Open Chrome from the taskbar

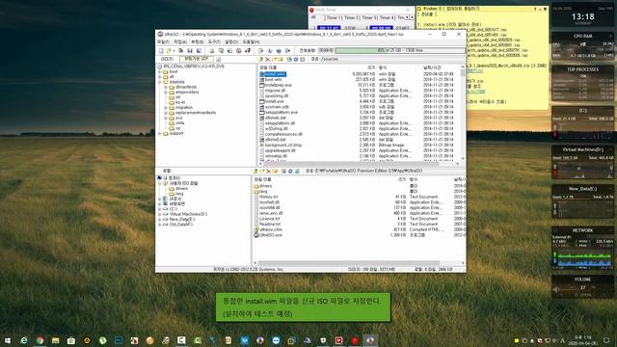40,340
